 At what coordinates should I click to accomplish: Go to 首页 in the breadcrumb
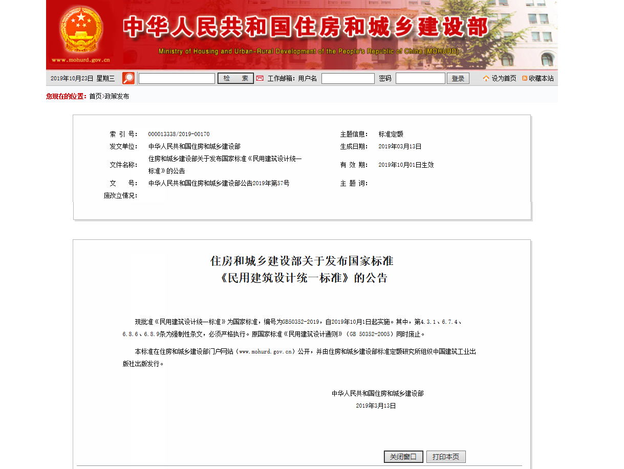click(95, 96)
